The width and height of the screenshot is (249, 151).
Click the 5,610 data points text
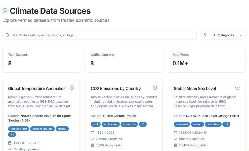click(x=109, y=145)
